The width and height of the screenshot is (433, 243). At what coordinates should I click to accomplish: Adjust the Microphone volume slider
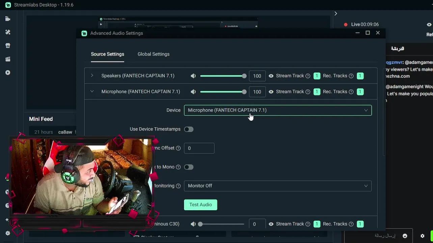pyautogui.click(x=223, y=92)
